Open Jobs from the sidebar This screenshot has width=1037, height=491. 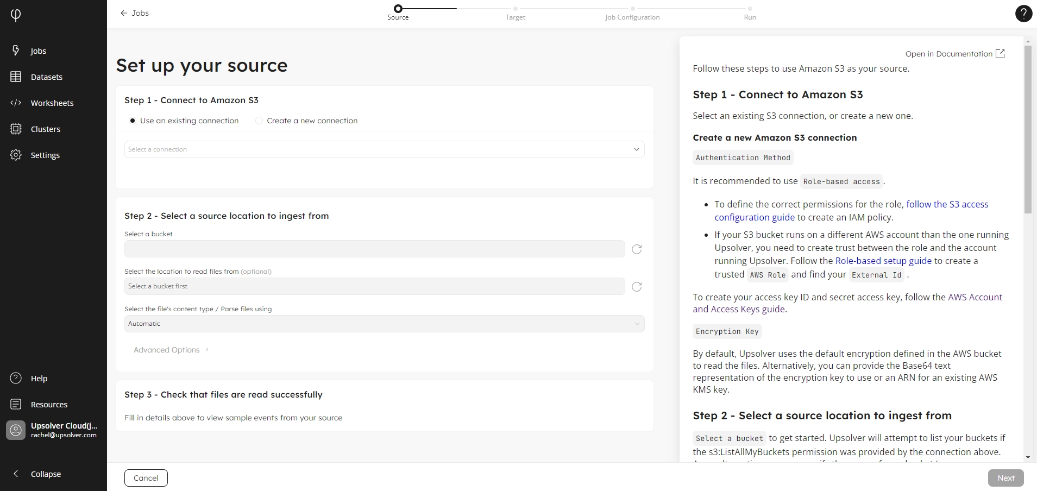[37, 51]
